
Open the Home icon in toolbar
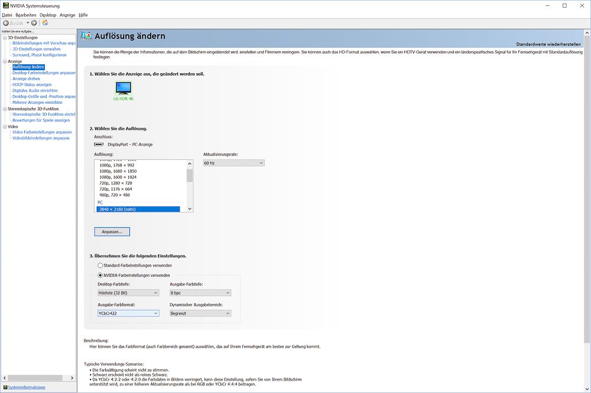coord(46,23)
